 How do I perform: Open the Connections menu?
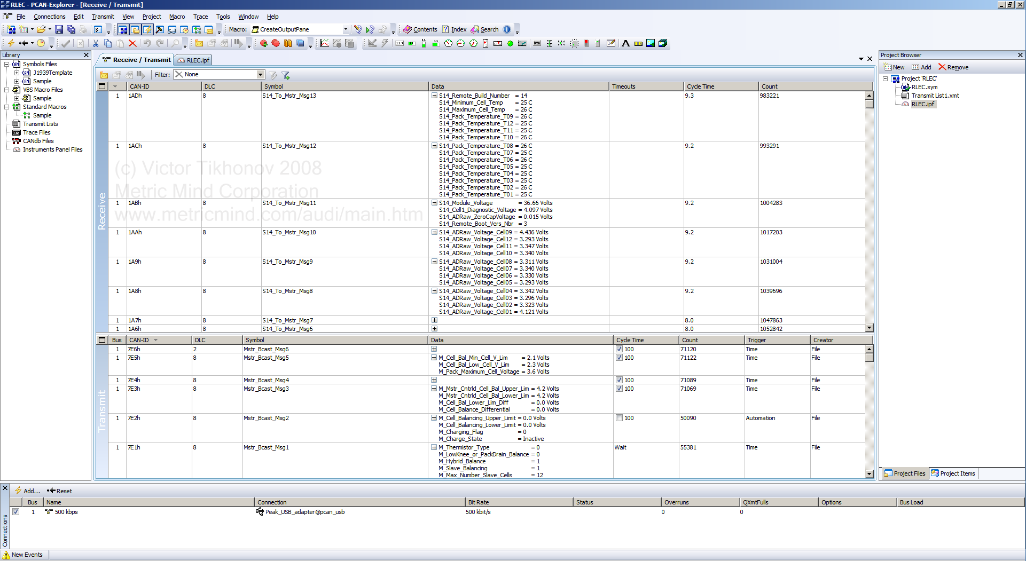49,17
